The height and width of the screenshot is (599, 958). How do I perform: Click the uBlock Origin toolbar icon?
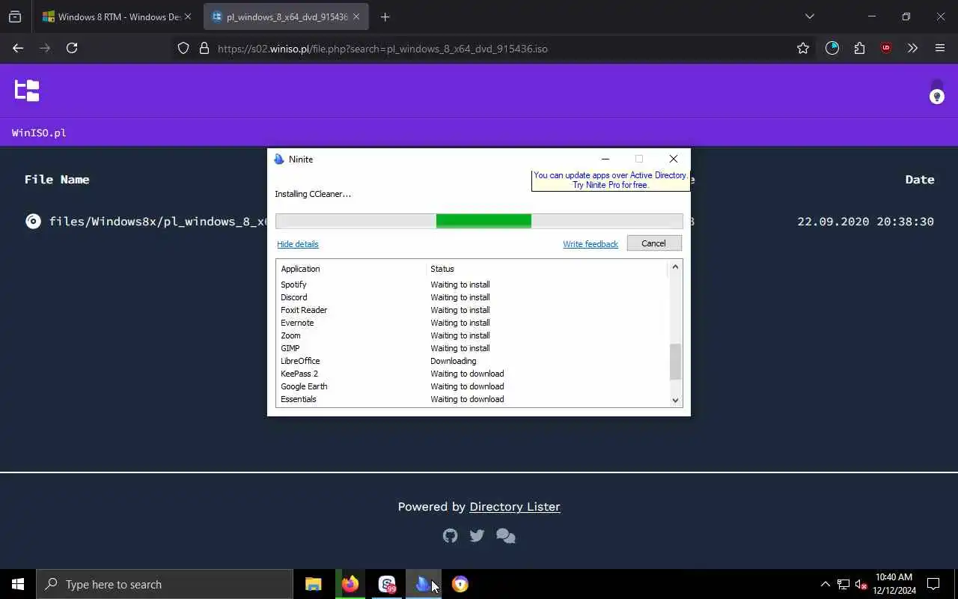pos(886,48)
